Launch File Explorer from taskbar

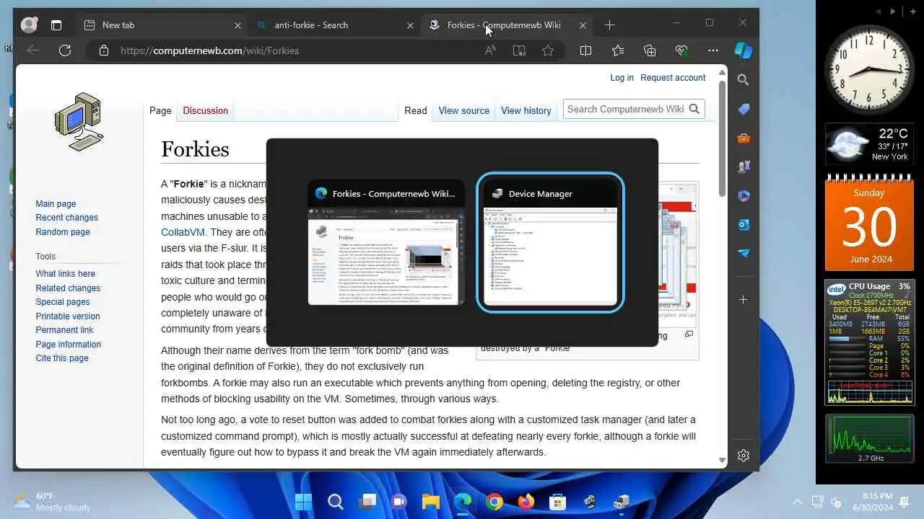coord(431,502)
